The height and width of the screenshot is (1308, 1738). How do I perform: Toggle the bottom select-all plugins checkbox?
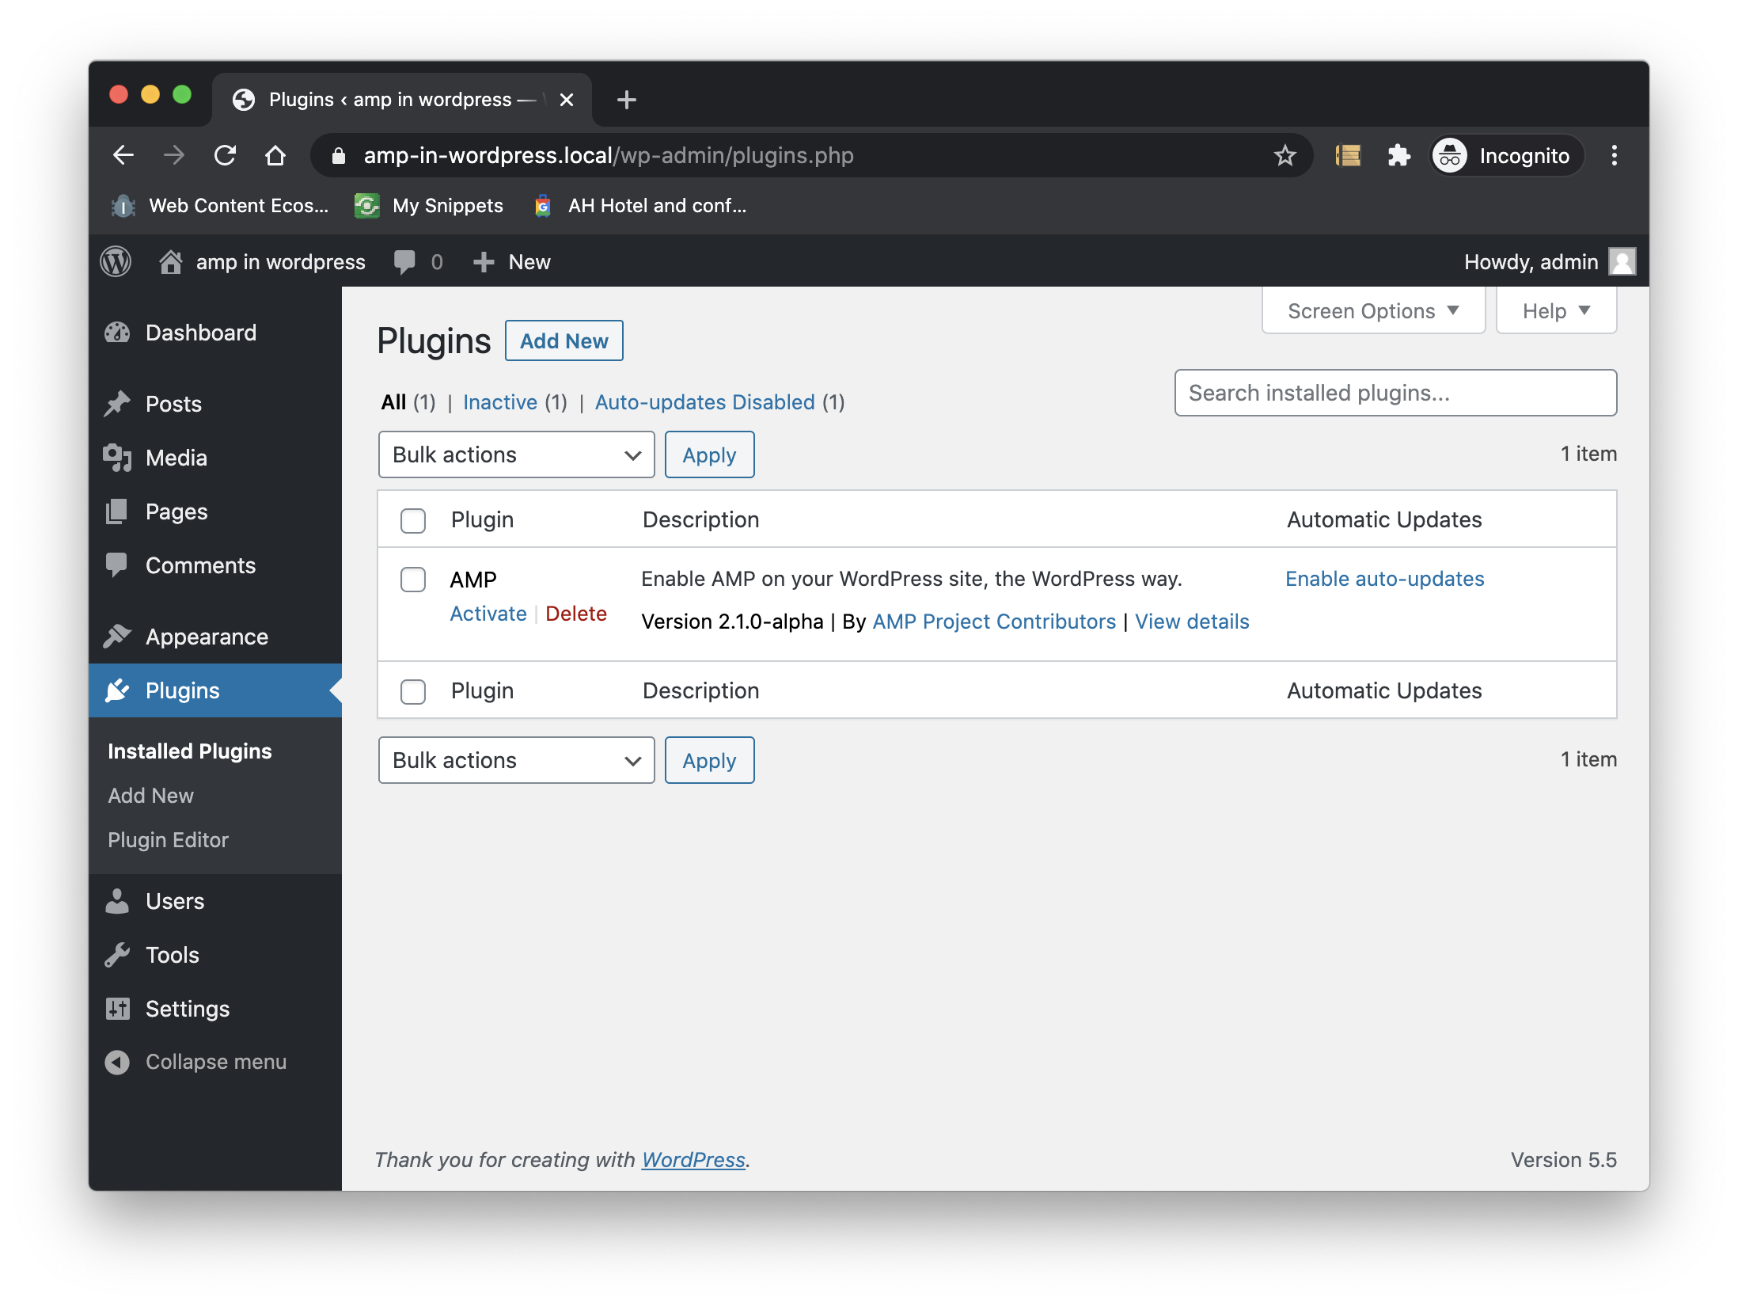pyautogui.click(x=412, y=691)
